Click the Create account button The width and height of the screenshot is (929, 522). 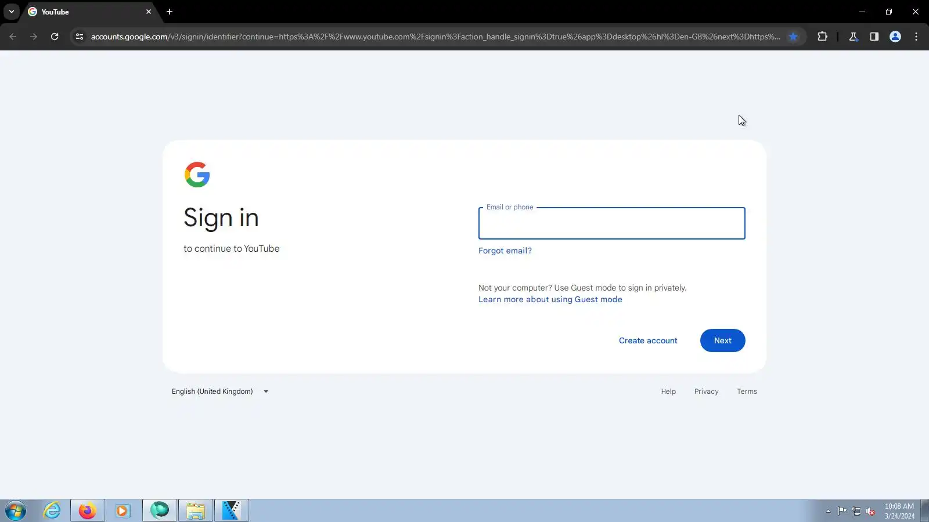tap(648, 340)
